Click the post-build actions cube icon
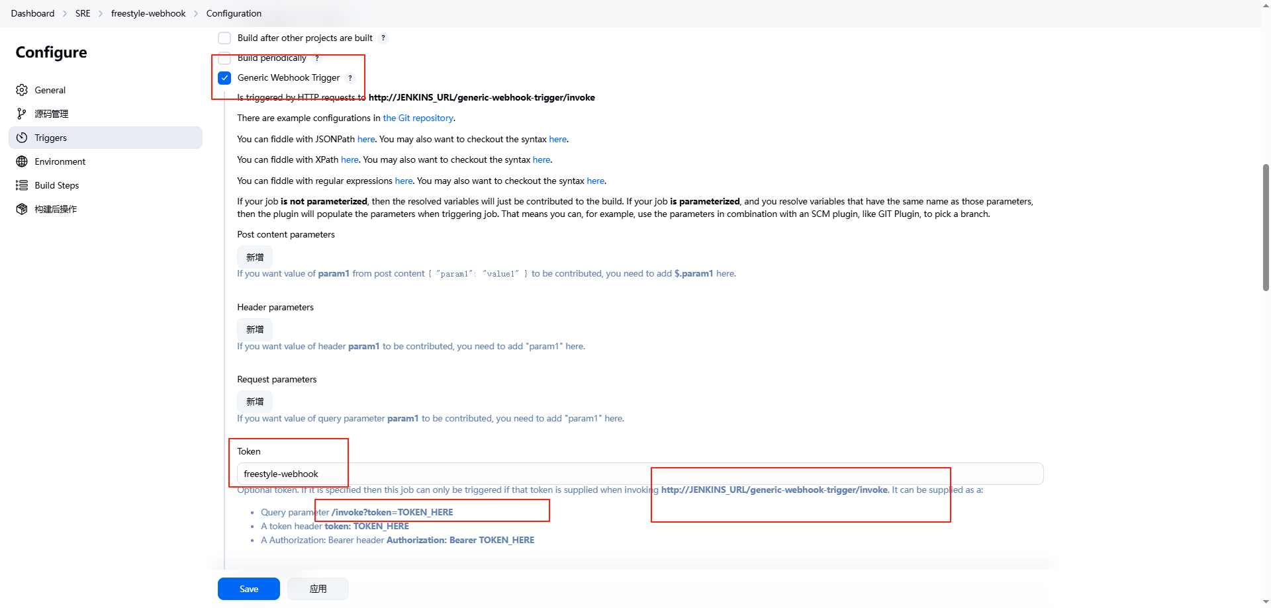This screenshot has width=1271, height=608. (x=22, y=209)
